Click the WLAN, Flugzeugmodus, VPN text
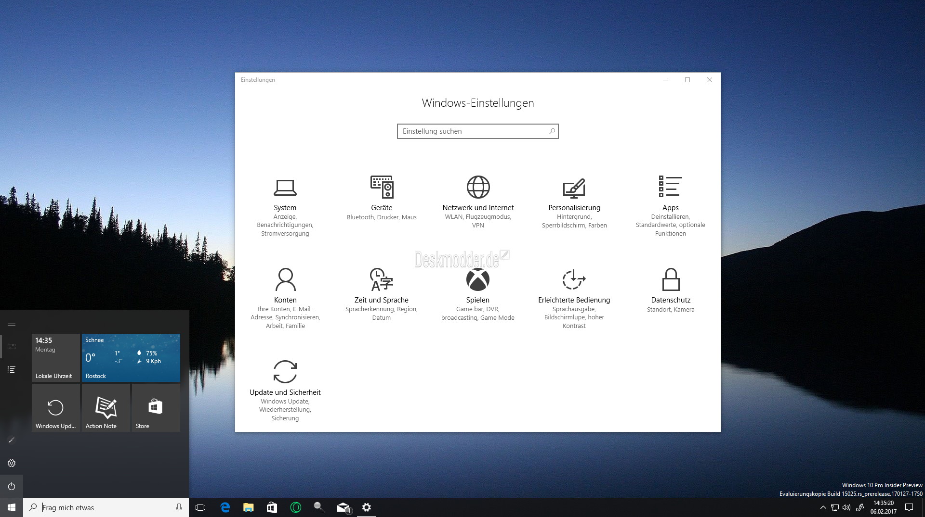This screenshot has width=925, height=517. point(478,221)
